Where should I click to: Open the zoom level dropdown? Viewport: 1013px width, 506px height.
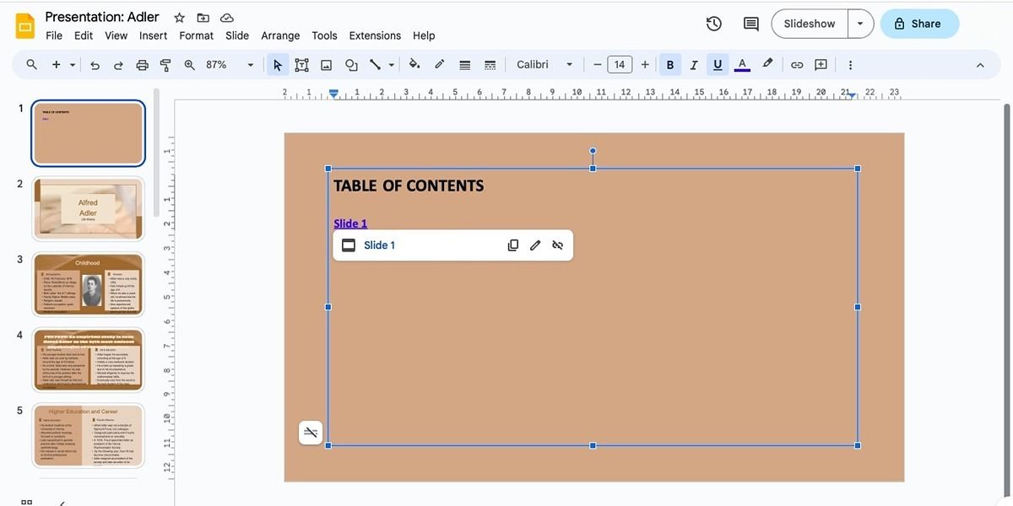coord(250,64)
